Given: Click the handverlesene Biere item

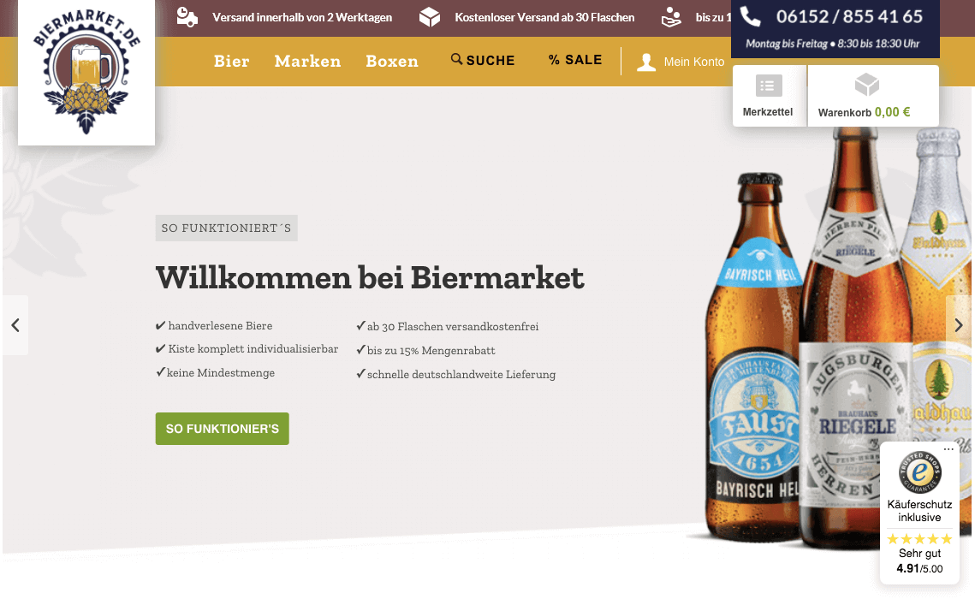Looking at the screenshot, I should pyautogui.click(x=214, y=325).
